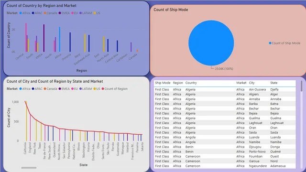Select the Foumban city cell
This screenshot has width=306, height=172.
tap(255, 156)
